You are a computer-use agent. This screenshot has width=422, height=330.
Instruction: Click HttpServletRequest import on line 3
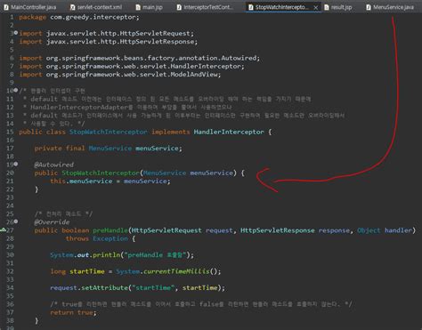point(120,34)
